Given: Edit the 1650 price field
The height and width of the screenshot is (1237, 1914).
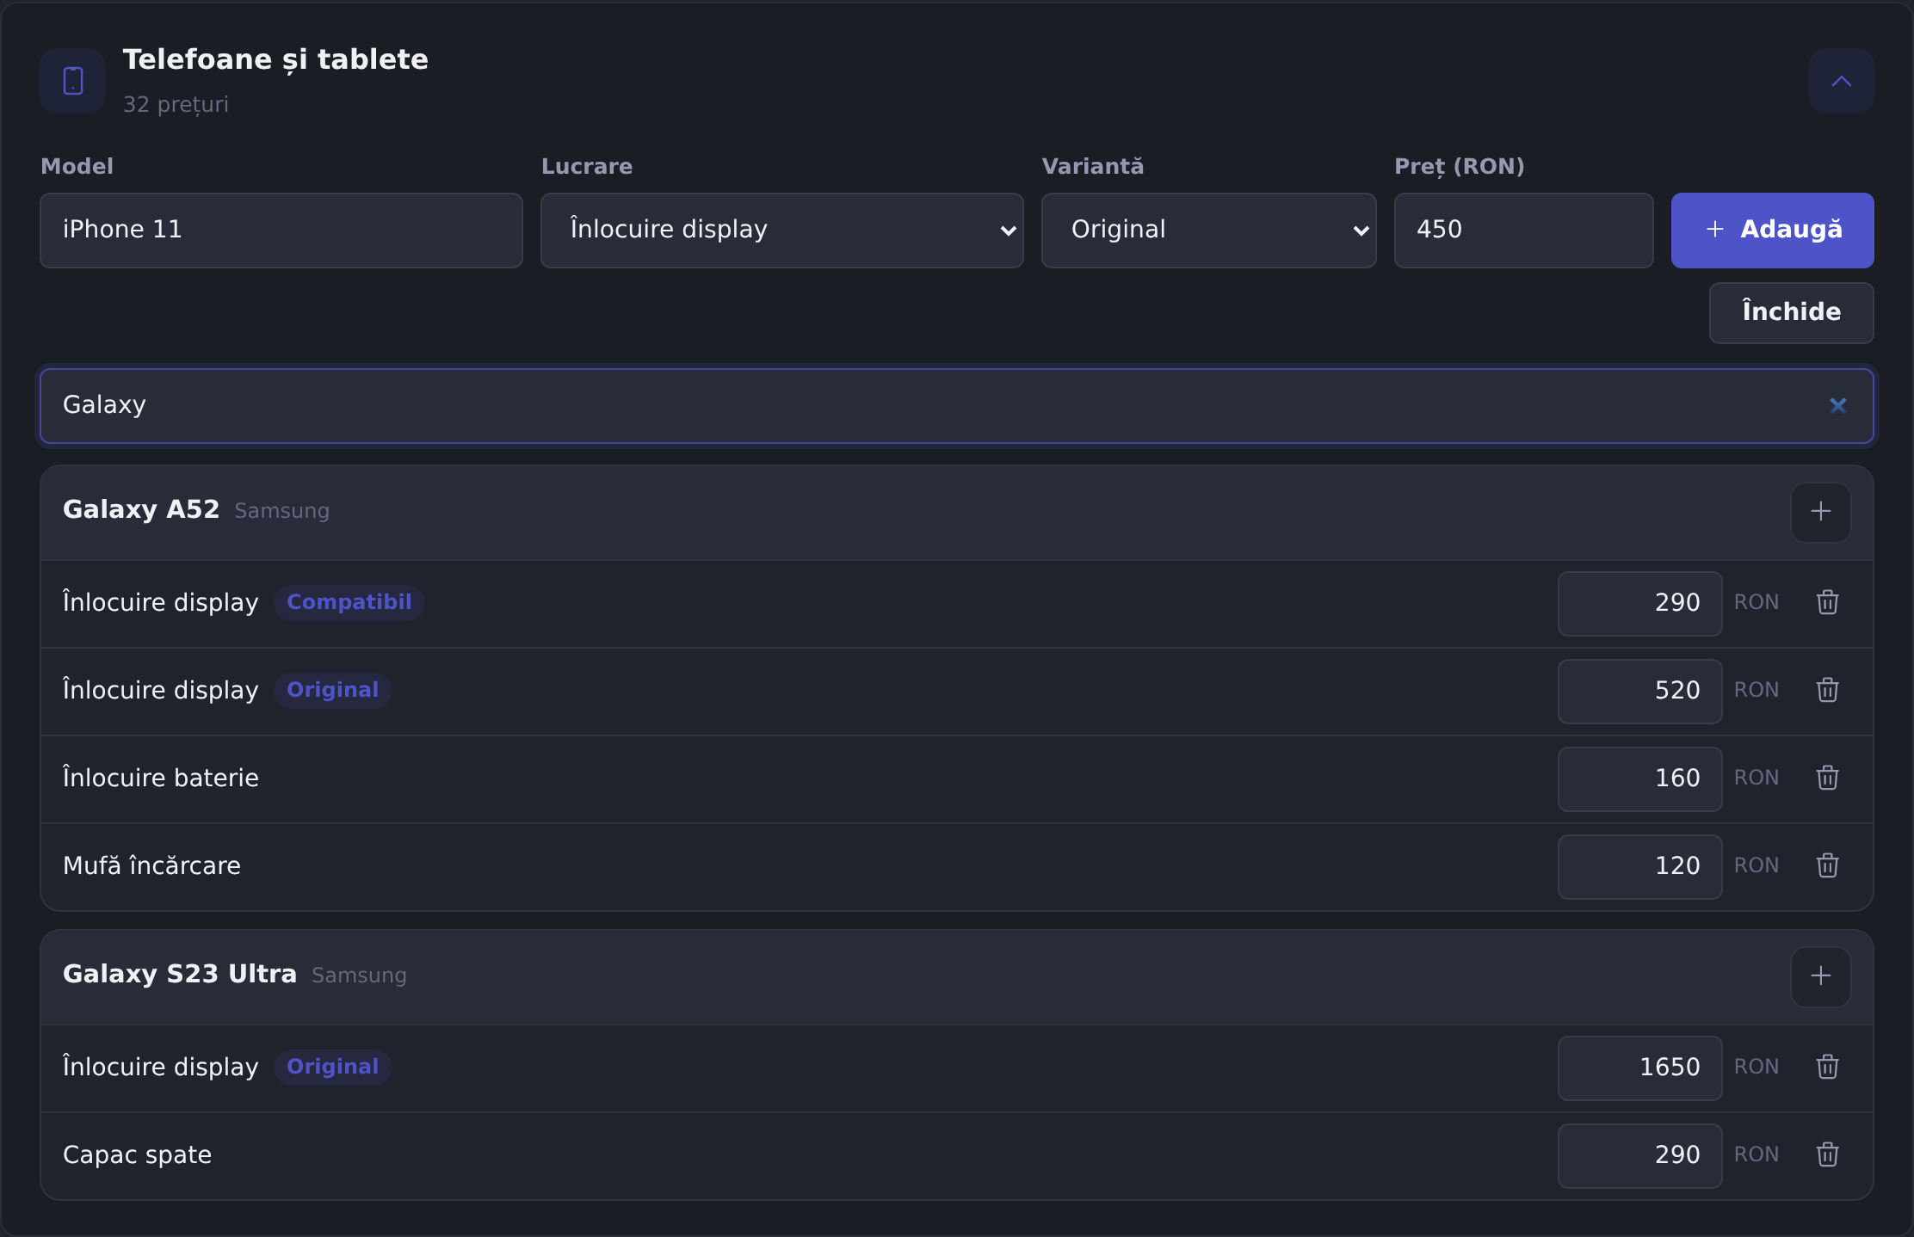Looking at the screenshot, I should click(x=1639, y=1068).
